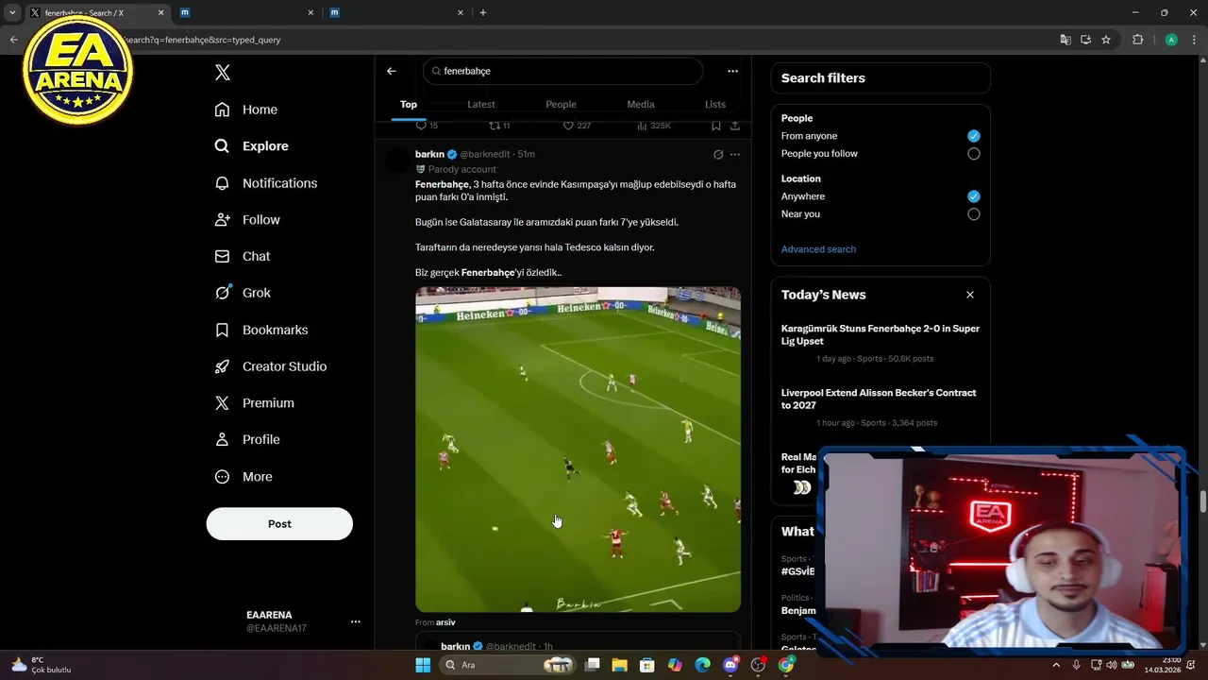
Task: Go to Home in the sidebar
Action: 245,110
